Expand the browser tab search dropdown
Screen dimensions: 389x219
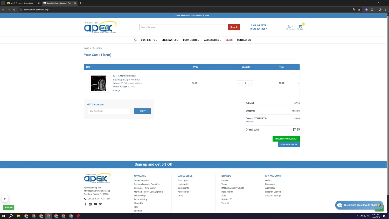(3, 3)
